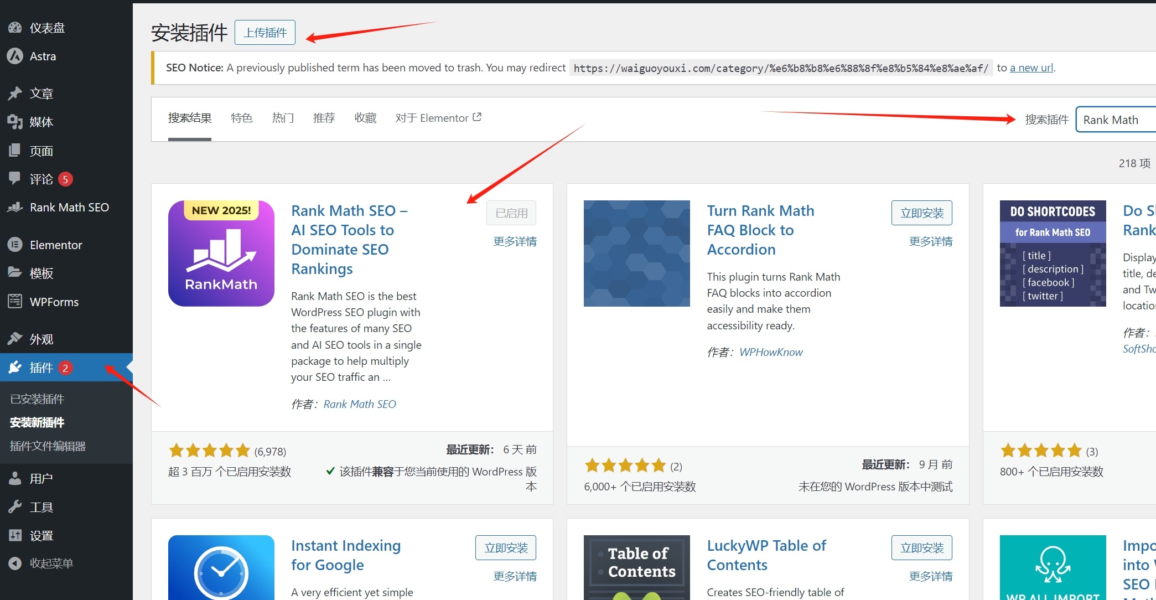Click the Table of Contents plugin thumbnail
This screenshot has width=1156, height=600.
pos(637,567)
